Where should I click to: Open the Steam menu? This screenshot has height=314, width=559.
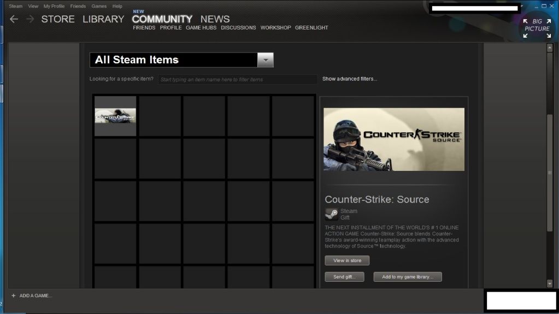coord(16,6)
